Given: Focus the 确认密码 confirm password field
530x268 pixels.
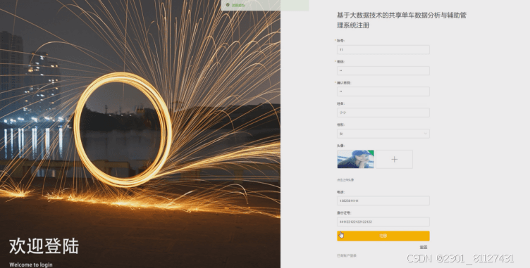Looking at the screenshot, I should point(383,91).
